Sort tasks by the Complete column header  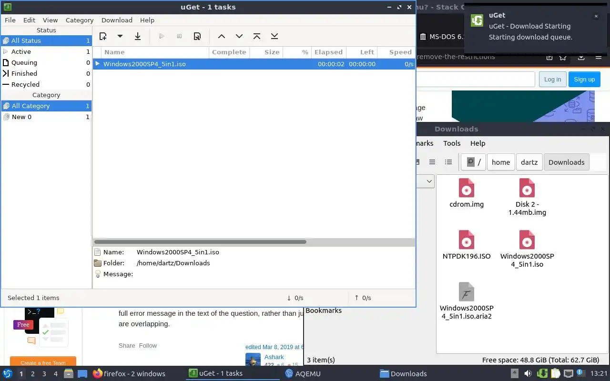tap(229, 52)
